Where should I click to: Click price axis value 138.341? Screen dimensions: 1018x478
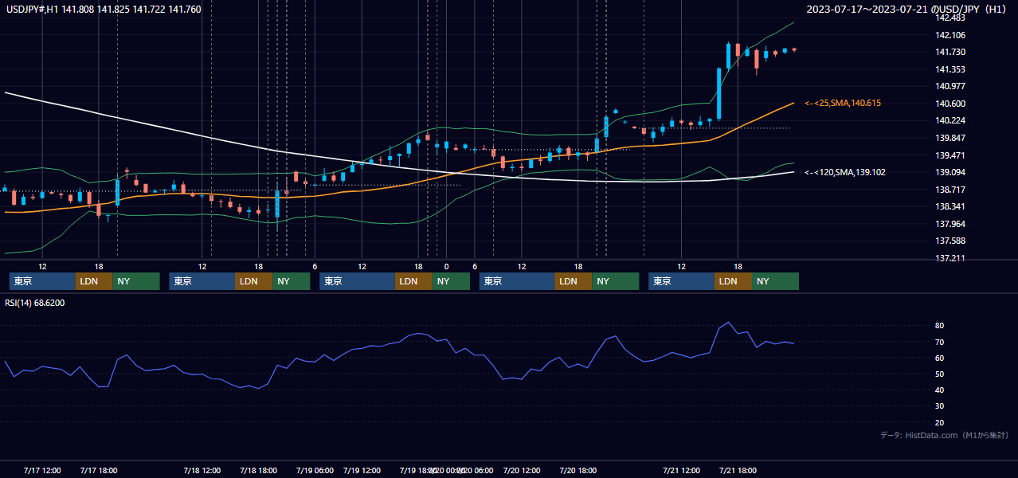[x=950, y=207]
